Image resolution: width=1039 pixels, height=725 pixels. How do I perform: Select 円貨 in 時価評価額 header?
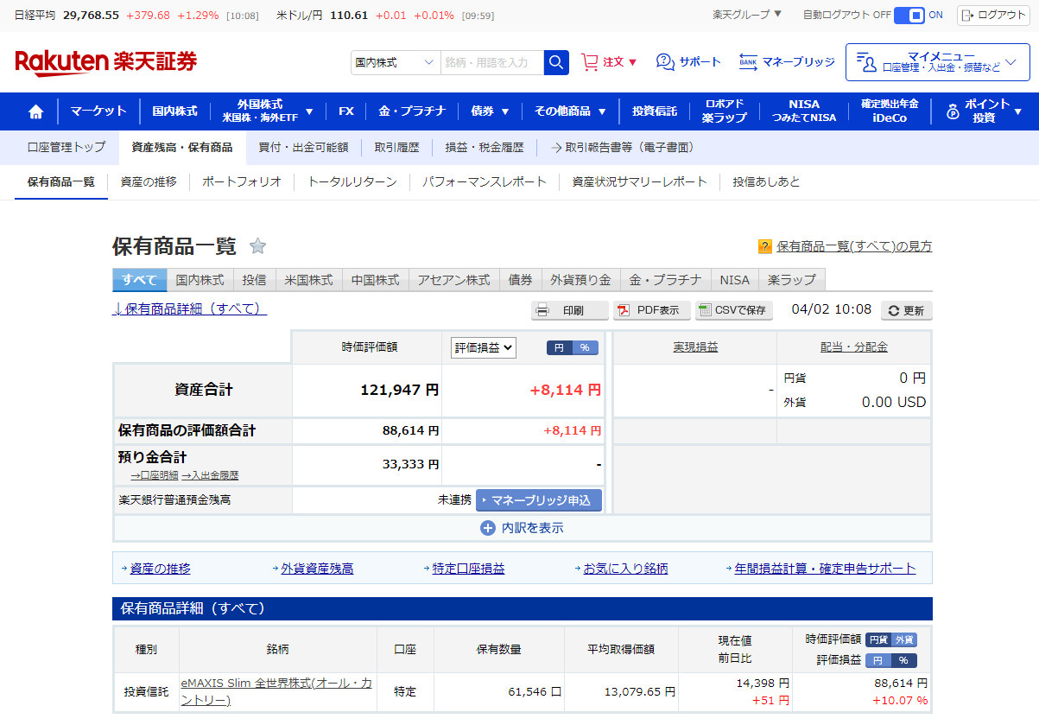877,640
